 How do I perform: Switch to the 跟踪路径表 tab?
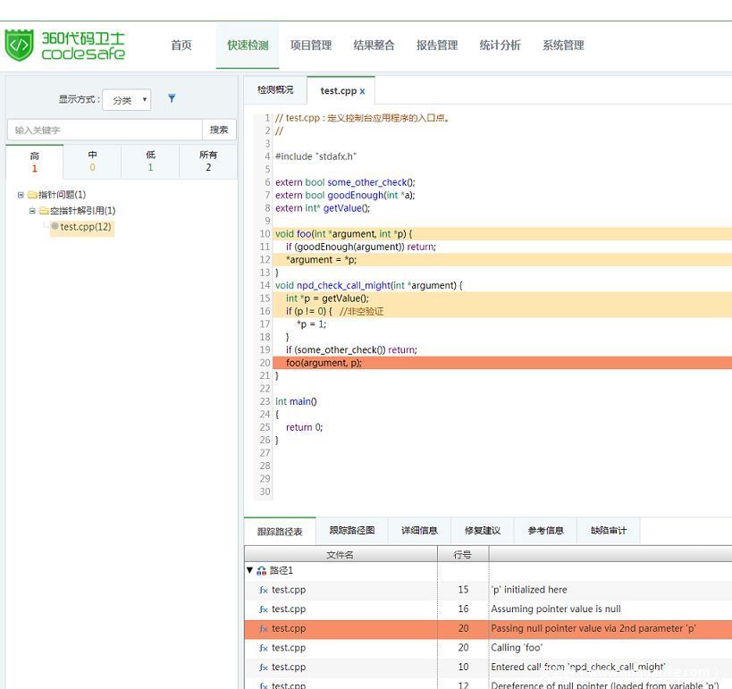pos(280,531)
